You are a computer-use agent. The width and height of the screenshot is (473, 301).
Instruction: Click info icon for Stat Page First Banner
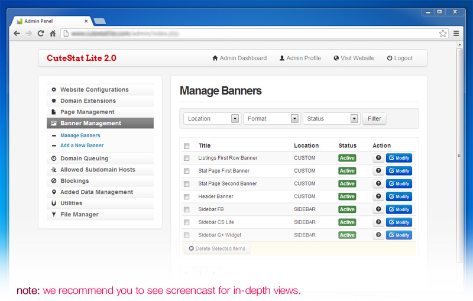(378, 171)
